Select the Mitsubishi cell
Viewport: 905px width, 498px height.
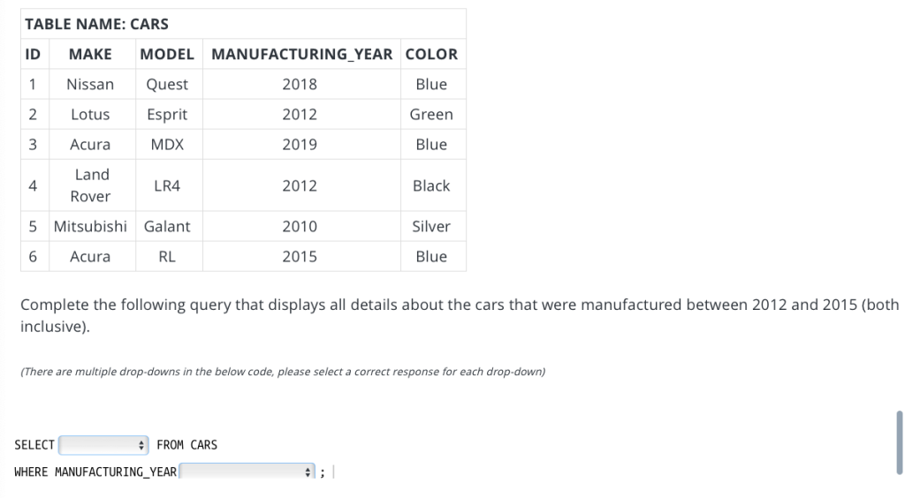(x=91, y=227)
